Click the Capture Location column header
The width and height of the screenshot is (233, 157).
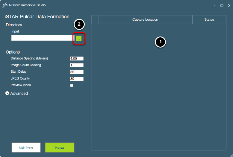(x=145, y=19)
